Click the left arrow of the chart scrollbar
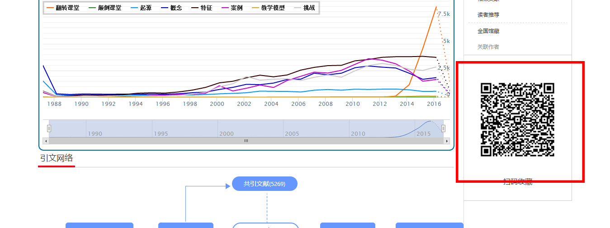The height and width of the screenshot is (228, 610). (46, 141)
